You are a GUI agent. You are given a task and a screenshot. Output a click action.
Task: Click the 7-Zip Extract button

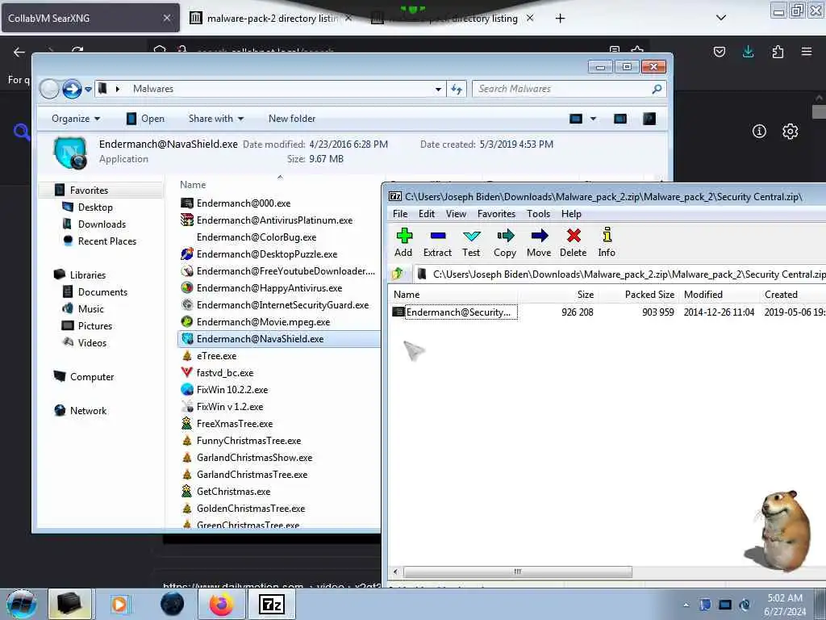pyautogui.click(x=437, y=242)
